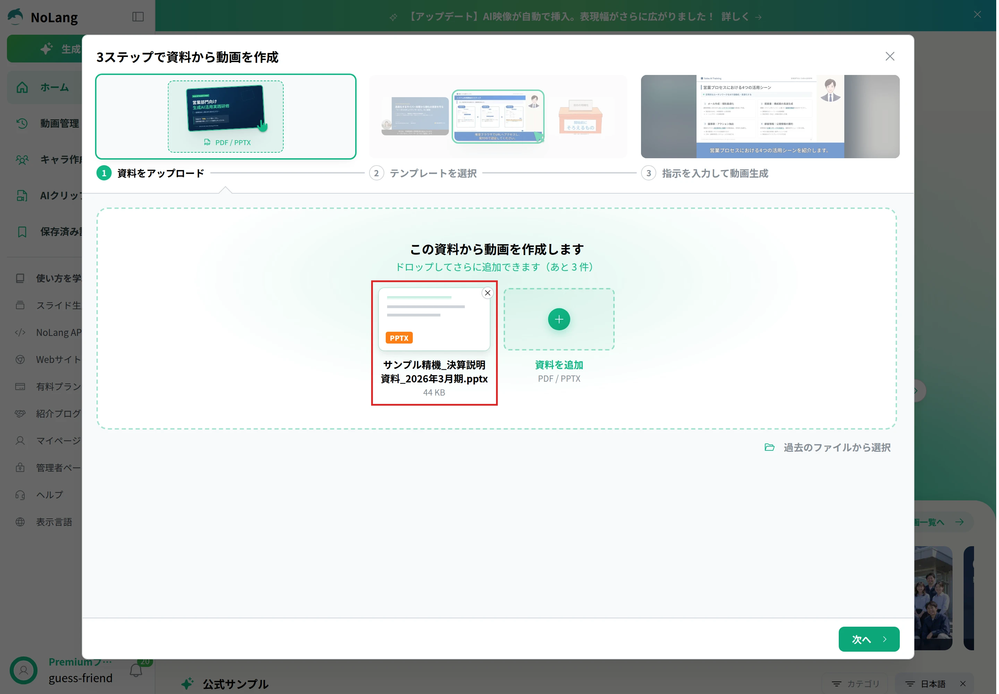Image resolution: width=999 pixels, height=694 pixels.
Task: Open the カテゴリ filter dropdown
Action: [x=855, y=684]
